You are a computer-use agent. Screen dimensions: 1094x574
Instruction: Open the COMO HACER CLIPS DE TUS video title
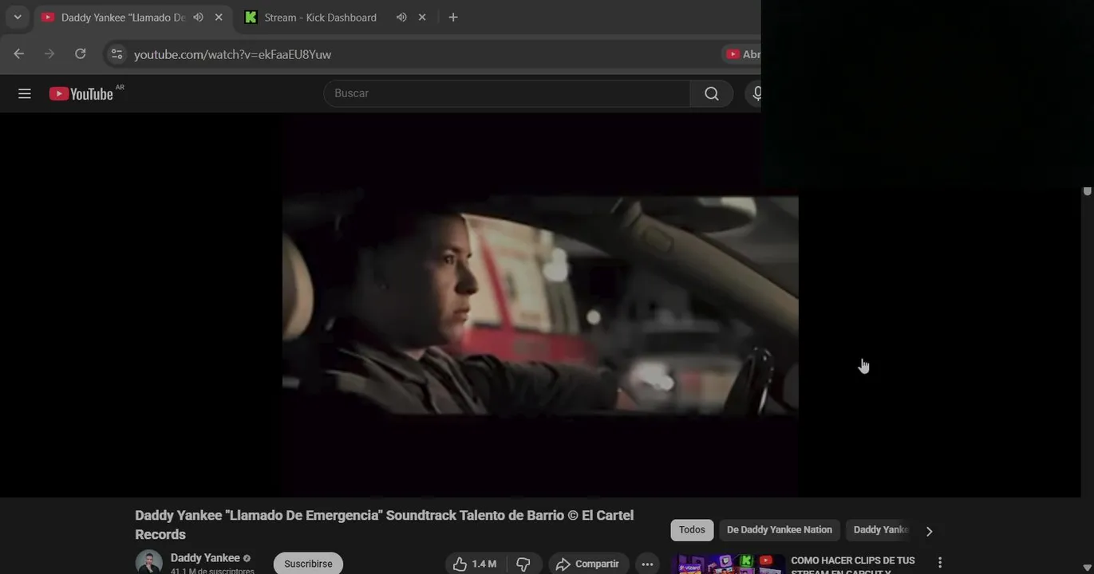point(853,564)
